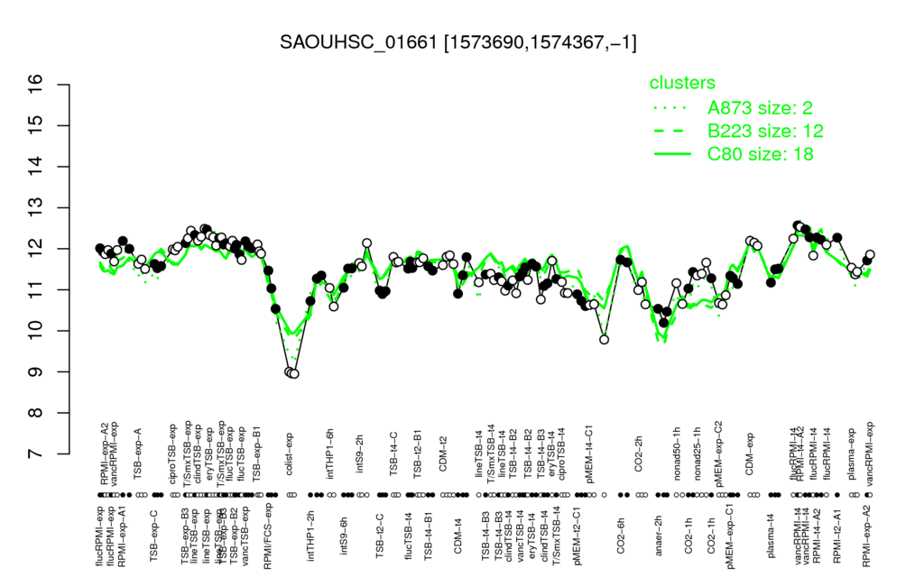
Task: Select legend entry 'A873 size: 2'
Action: coord(760,108)
